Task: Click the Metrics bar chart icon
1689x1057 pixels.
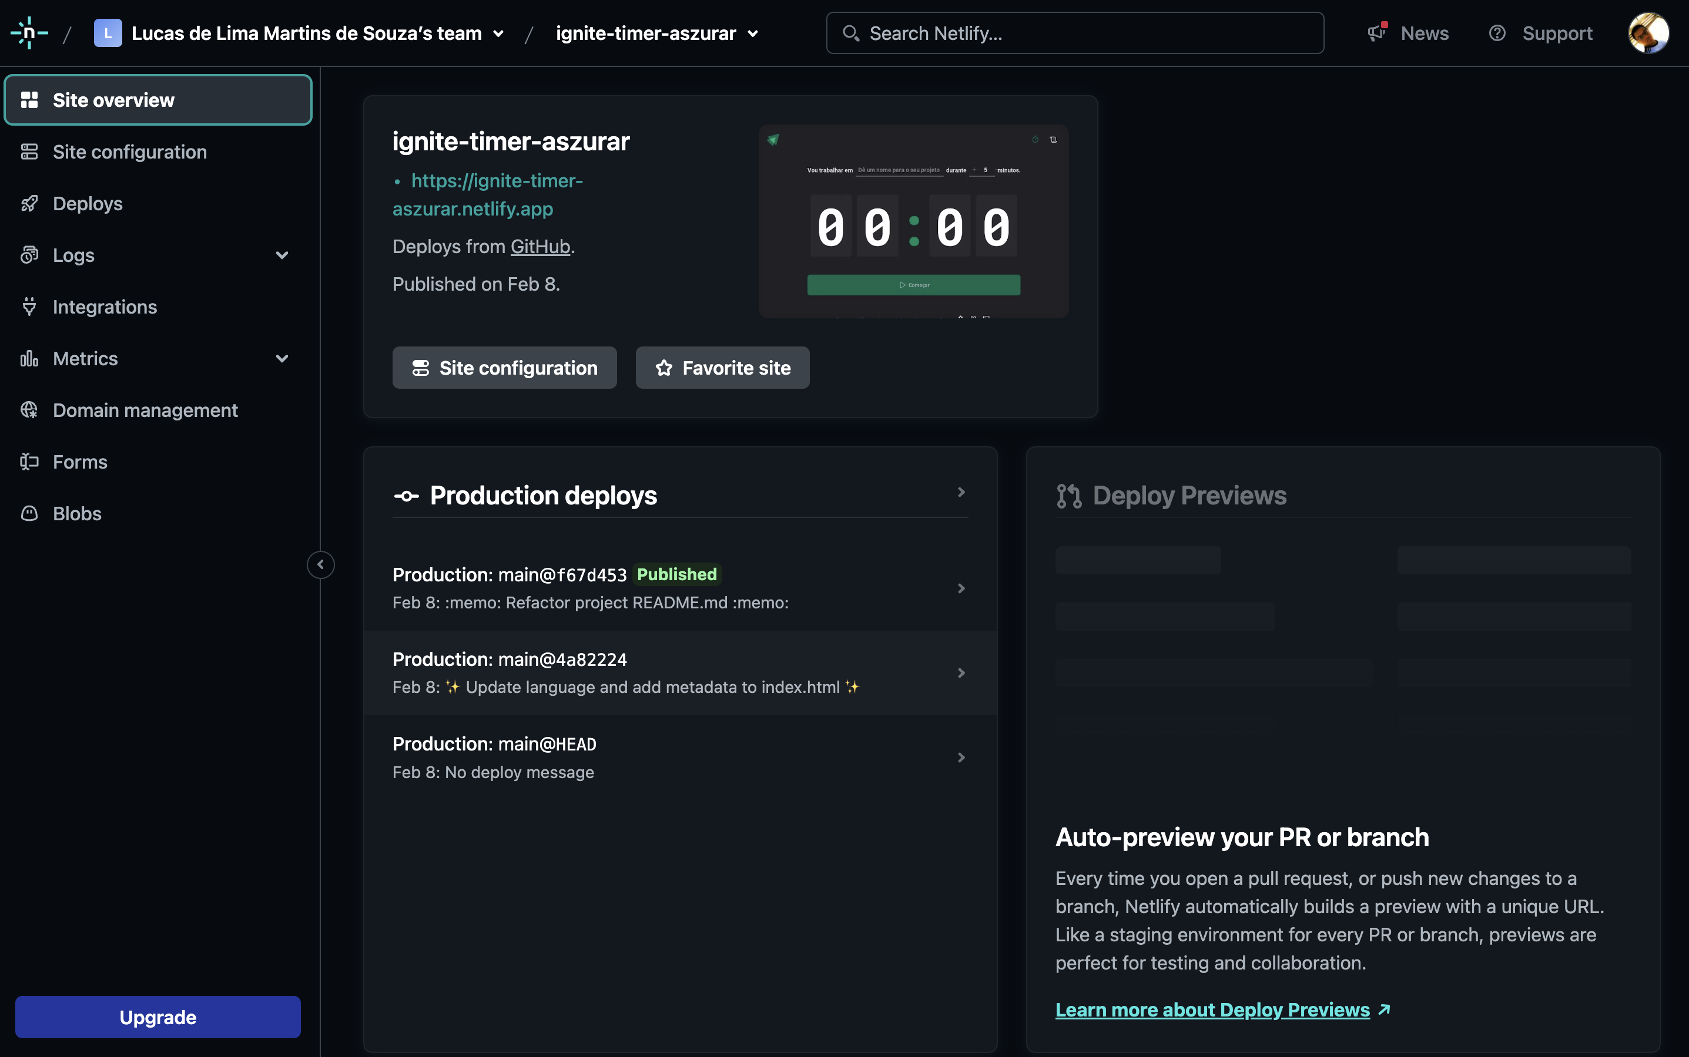Action: (29, 359)
